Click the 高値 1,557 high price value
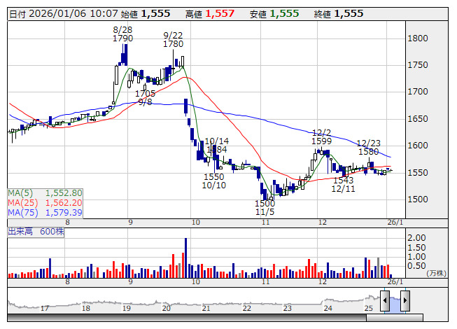The image size is (457, 329). [210, 14]
